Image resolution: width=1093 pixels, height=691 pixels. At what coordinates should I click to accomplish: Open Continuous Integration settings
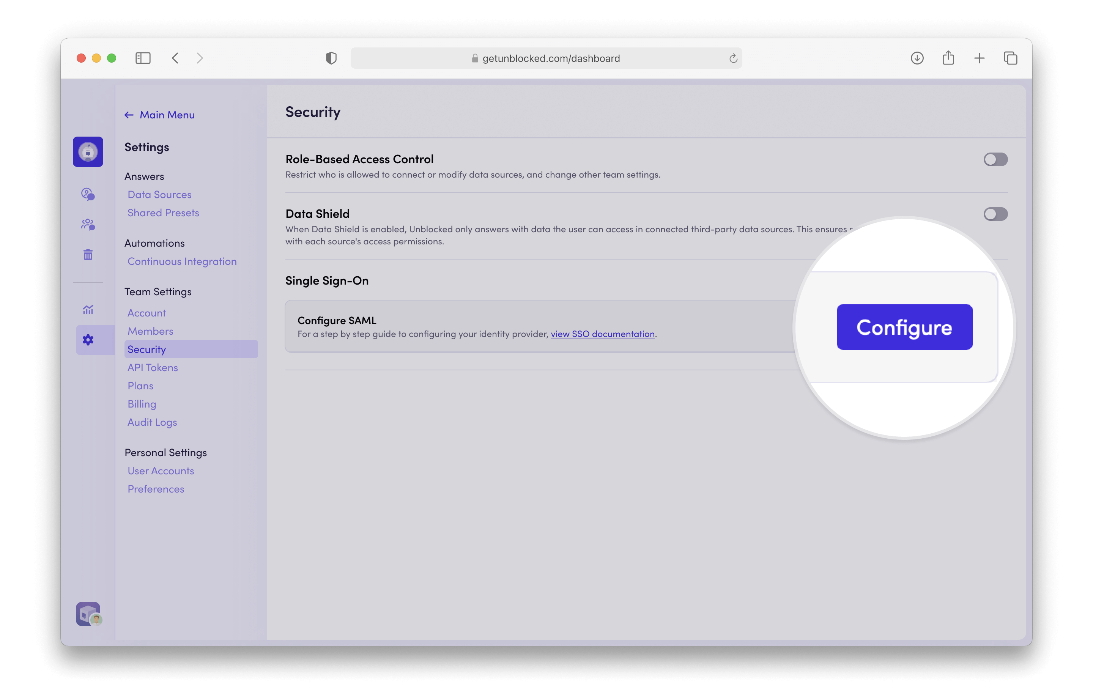tap(182, 261)
